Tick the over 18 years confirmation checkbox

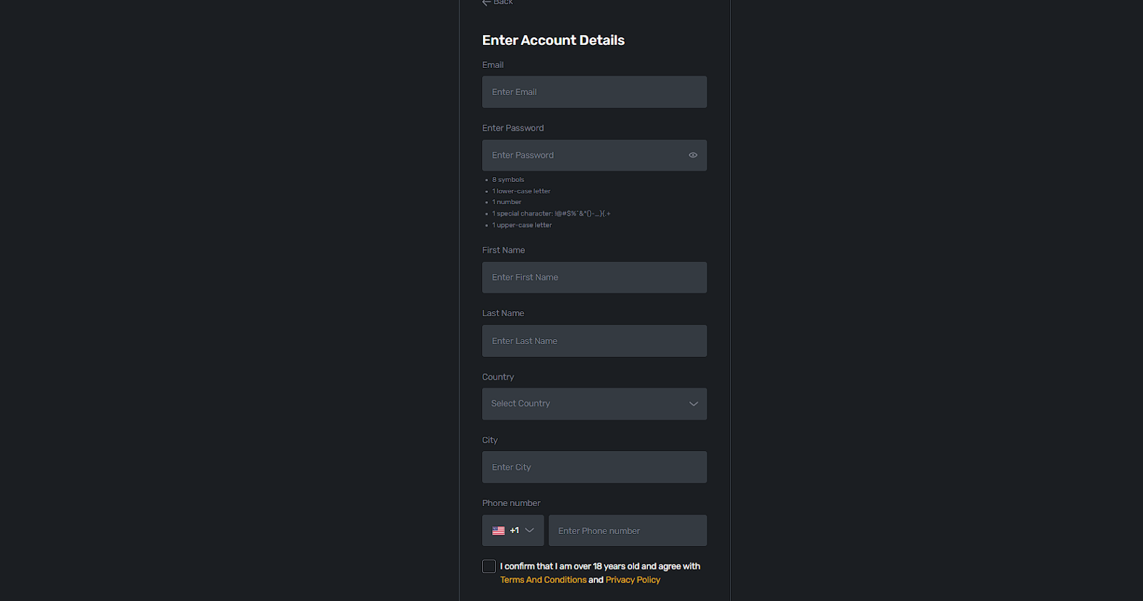coord(489,566)
